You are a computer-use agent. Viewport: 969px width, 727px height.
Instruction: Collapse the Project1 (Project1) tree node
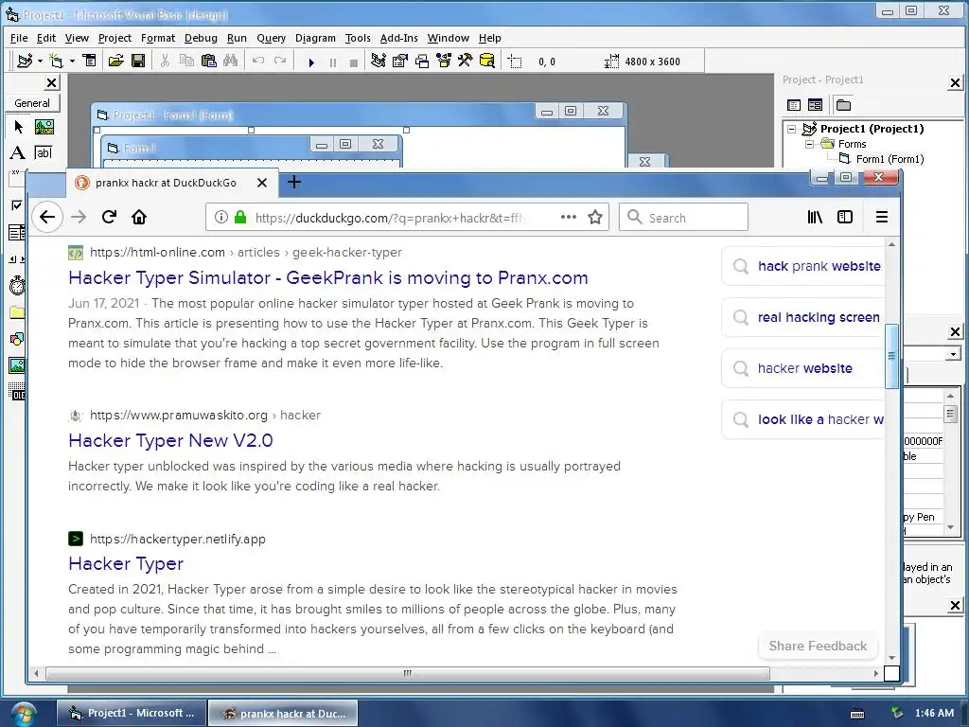(x=792, y=129)
